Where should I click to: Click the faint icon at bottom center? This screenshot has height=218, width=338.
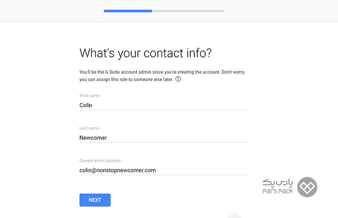click(x=234, y=214)
